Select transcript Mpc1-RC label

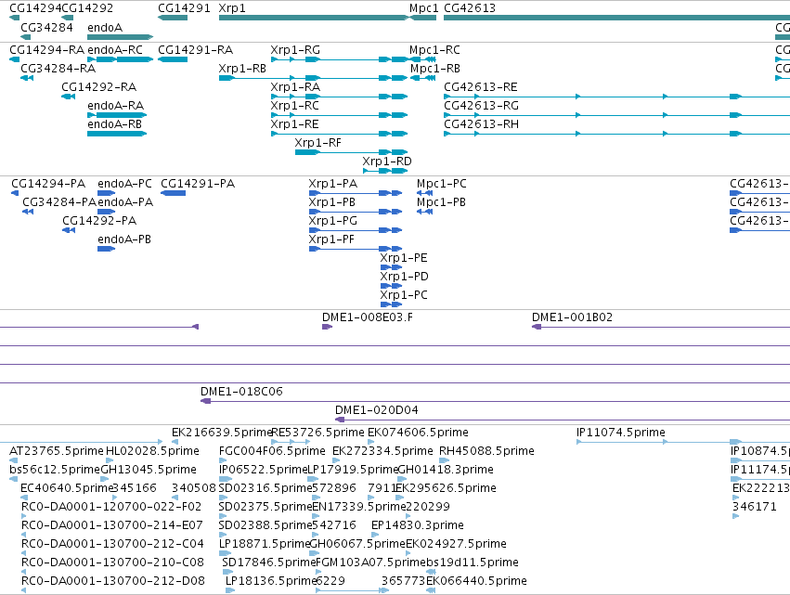coord(434,50)
